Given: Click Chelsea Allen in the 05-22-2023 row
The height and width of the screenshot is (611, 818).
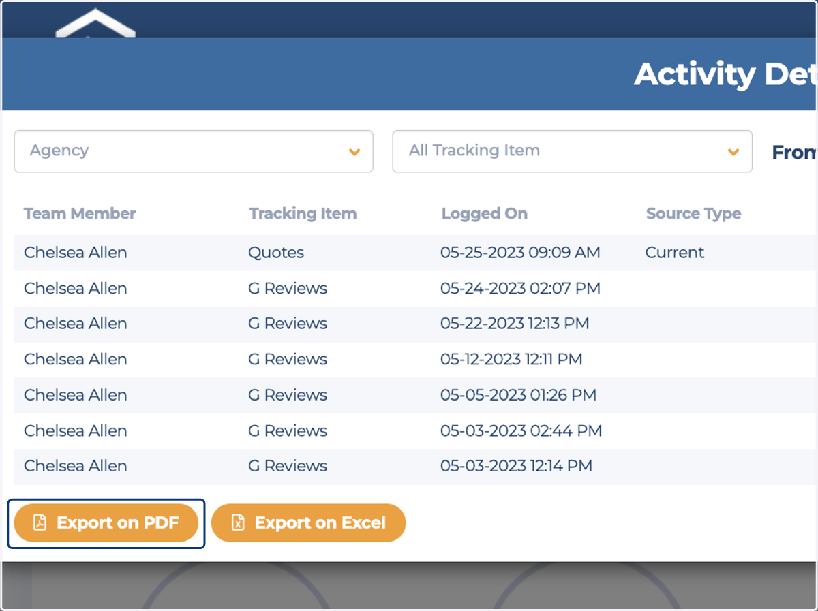Looking at the screenshot, I should point(76,324).
